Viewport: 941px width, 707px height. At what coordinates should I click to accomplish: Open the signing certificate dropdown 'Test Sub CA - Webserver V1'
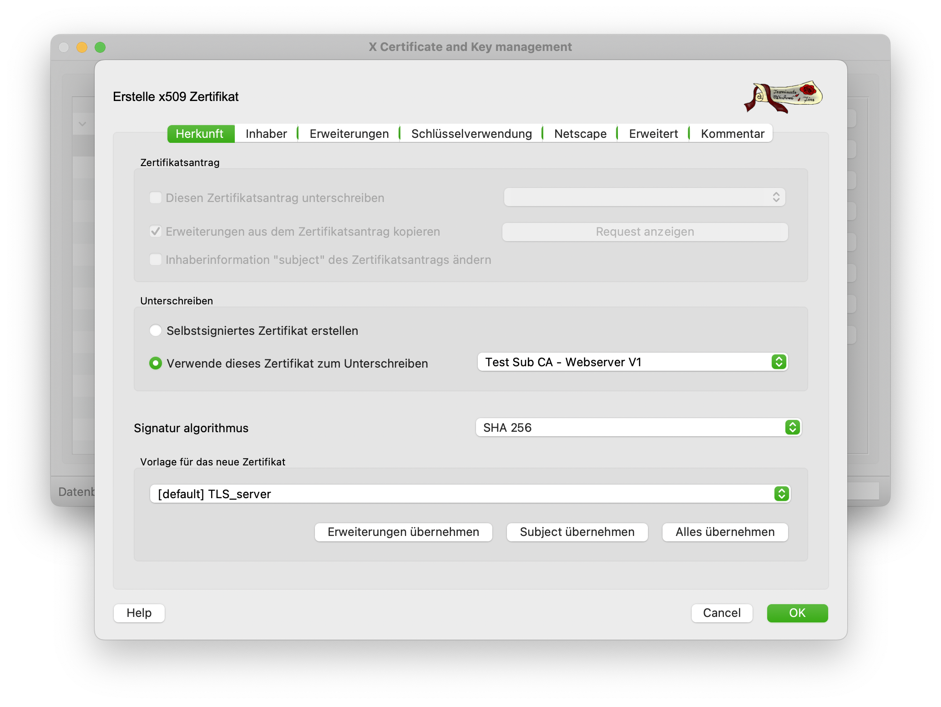pyautogui.click(x=632, y=362)
